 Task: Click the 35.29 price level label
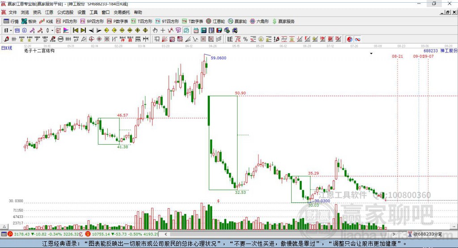[x=314, y=173]
